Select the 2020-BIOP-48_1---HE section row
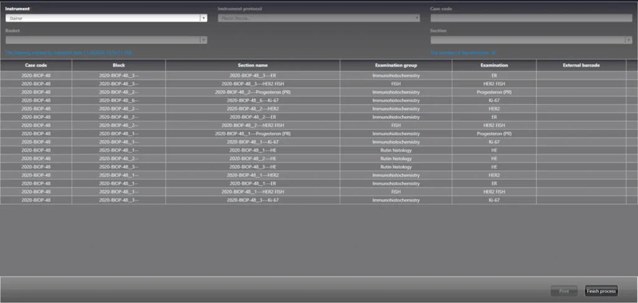Screen dimensions: 638x303 [313, 151]
